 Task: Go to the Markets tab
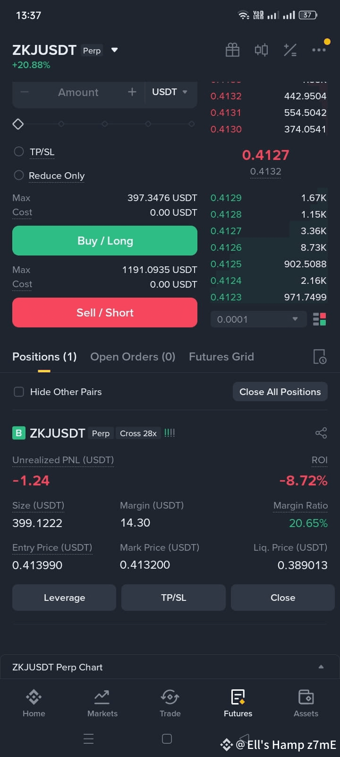(102, 704)
